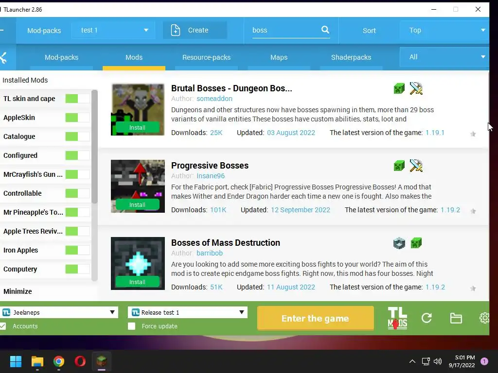Open the Shaderpacks tab
The width and height of the screenshot is (498, 373).
pyautogui.click(x=351, y=57)
